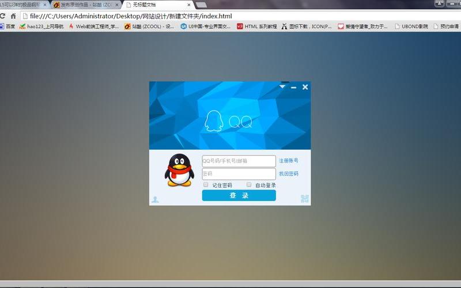Enable the 自动登录 checkbox
The width and height of the screenshot is (461, 288).
point(249,185)
